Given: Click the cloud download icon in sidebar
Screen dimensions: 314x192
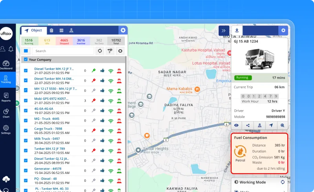Looking at the screenshot, I should 6,179.
